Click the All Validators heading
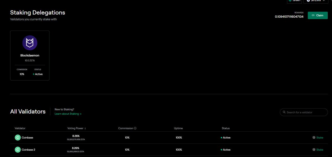 [x=28, y=112]
